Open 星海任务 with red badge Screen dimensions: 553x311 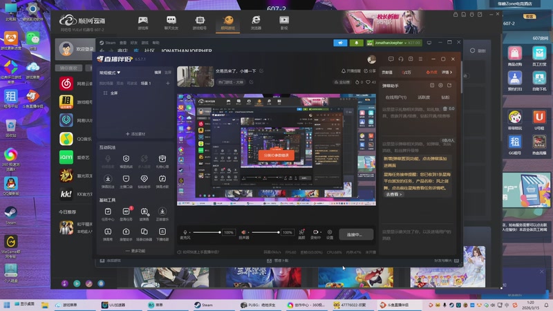coord(126,214)
